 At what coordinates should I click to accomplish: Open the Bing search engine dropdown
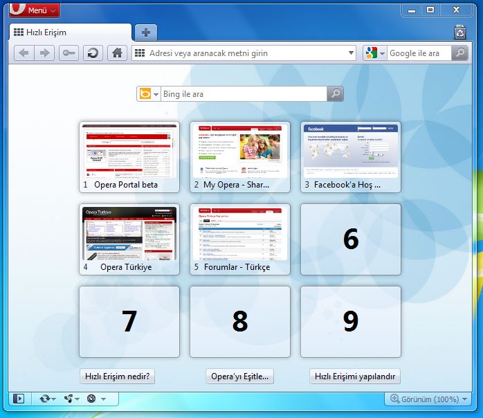point(156,94)
